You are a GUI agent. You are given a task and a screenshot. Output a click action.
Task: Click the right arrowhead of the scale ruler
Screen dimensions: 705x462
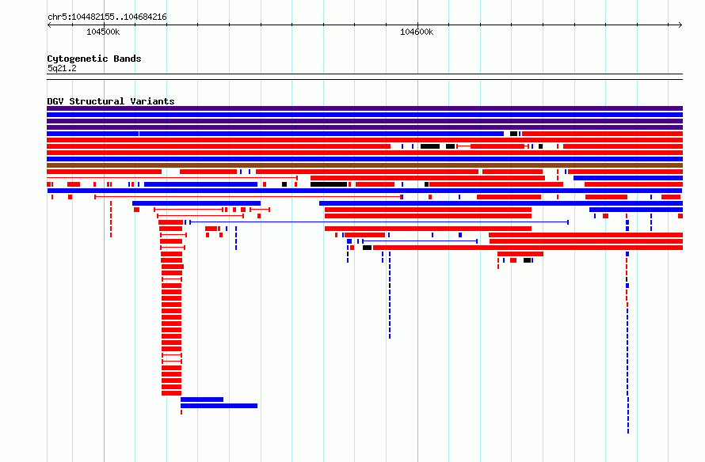tap(680, 25)
